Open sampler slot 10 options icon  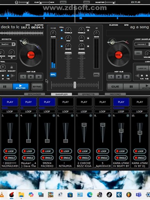(x=146, y=116)
